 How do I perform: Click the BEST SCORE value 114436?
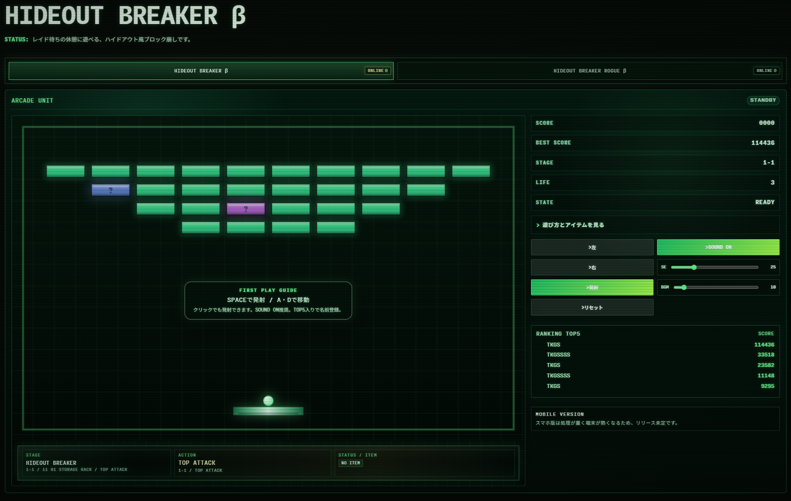763,143
